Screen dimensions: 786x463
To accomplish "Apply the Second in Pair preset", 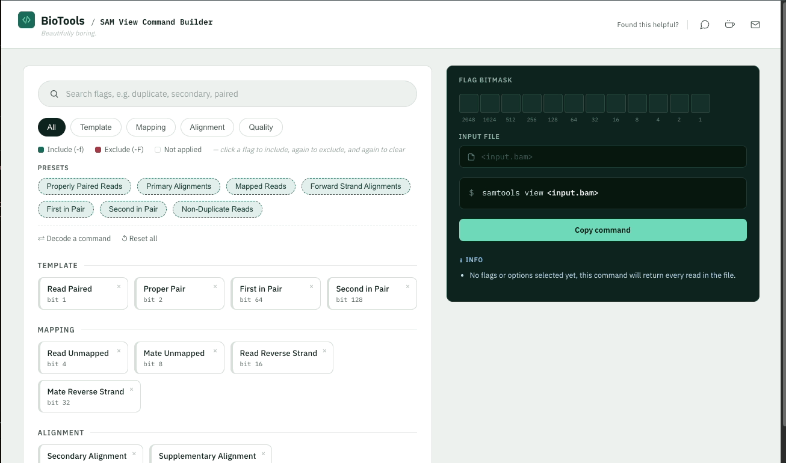I will (133, 209).
